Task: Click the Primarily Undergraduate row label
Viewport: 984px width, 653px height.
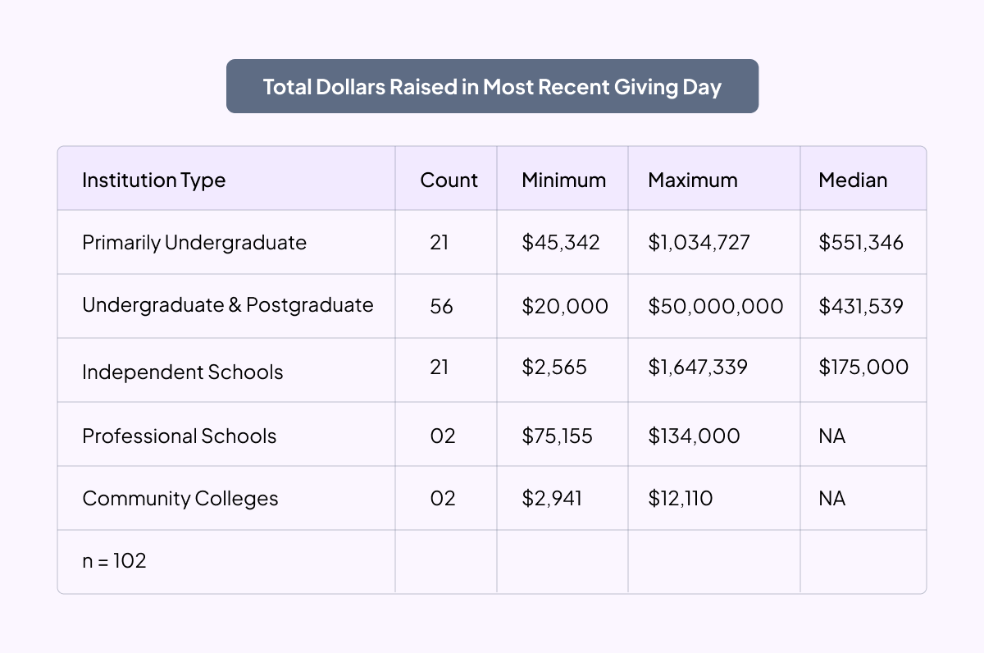Action: point(194,243)
